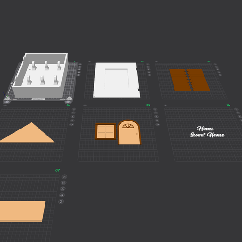This screenshot has width=242, height=242.
Task: Toggle the lock on plate 07
Action: (x=62, y=195)
